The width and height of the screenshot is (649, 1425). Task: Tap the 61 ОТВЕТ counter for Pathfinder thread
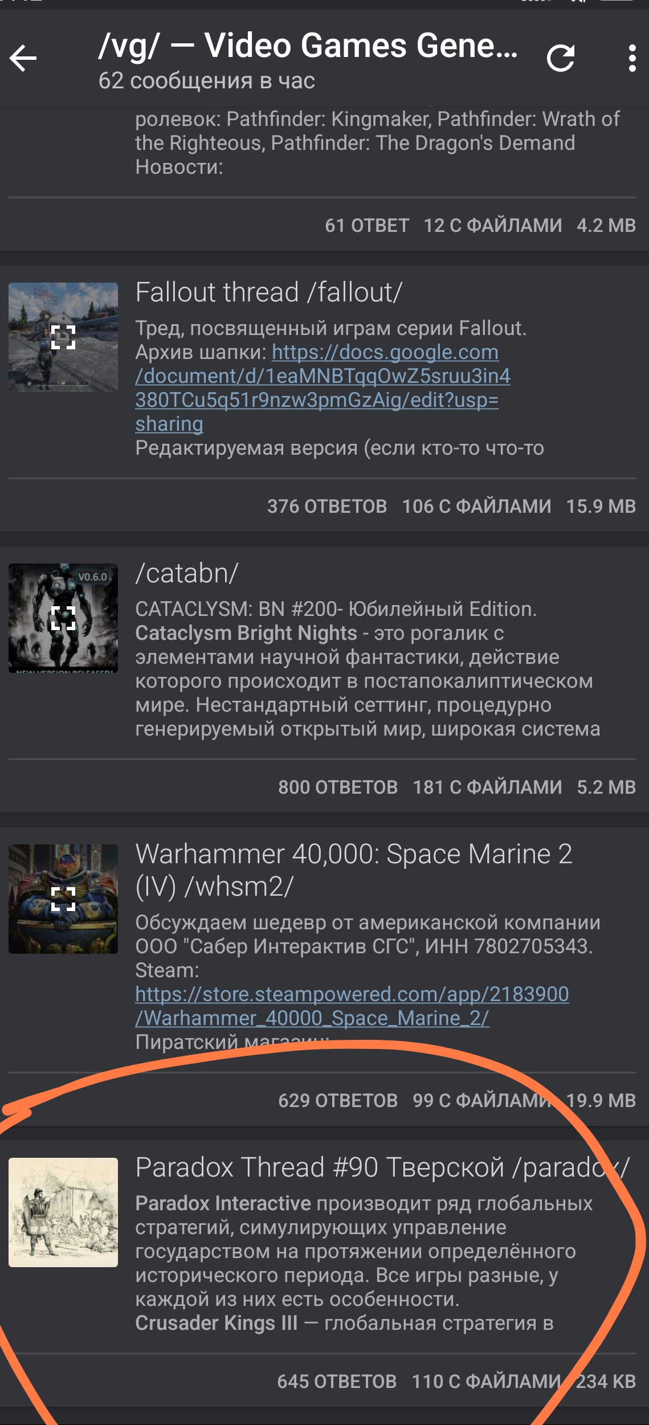[367, 225]
